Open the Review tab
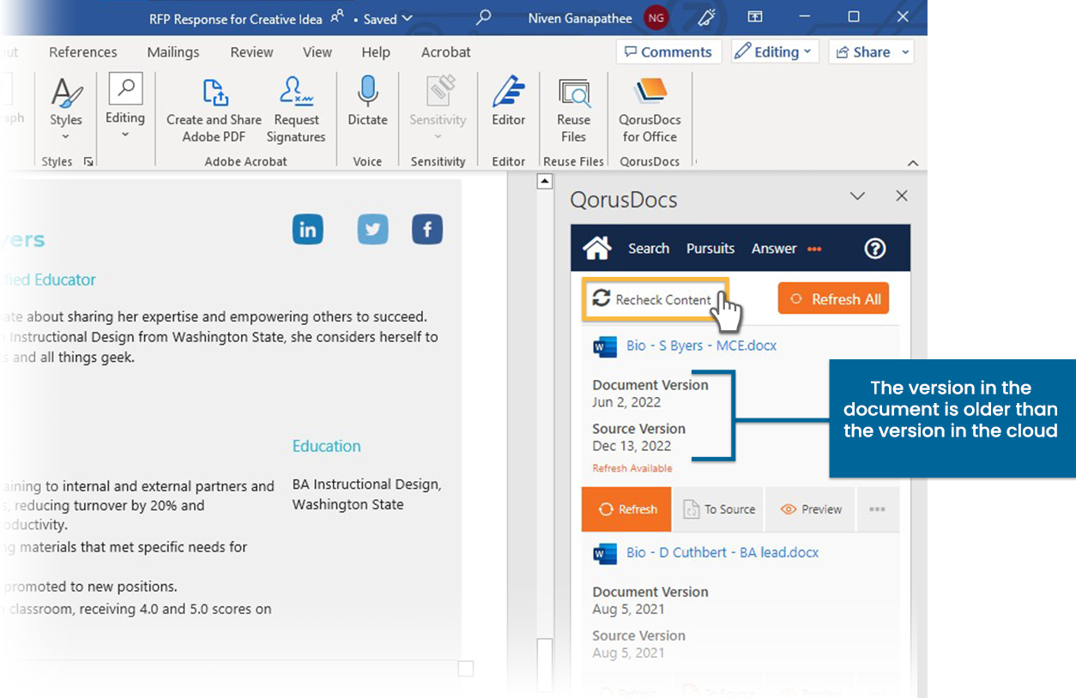This screenshot has width=1076, height=698. coord(251,51)
